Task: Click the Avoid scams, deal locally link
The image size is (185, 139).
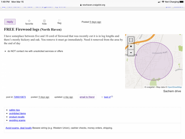Action: coord(19,128)
